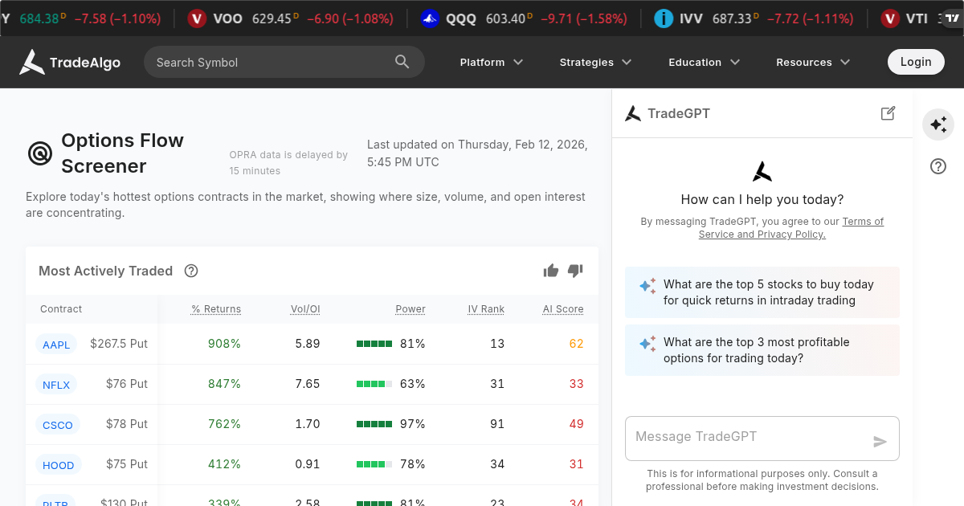This screenshot has width=964, height=506.
Task: Click the thumbs up icon
Action: tap(551, 271)
